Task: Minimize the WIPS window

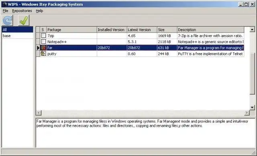Action: (x=241, y=4)
